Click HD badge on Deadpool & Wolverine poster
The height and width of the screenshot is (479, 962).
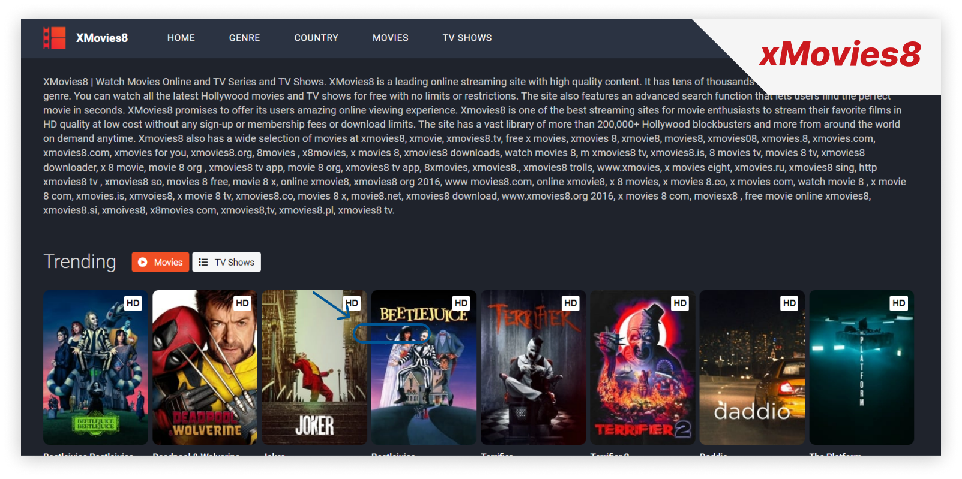[242, 303]
